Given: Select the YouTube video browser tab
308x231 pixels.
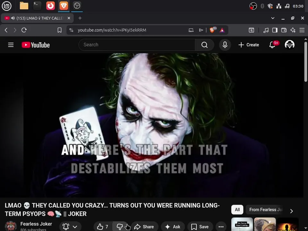Looking at the screenshot, I should pos(37,18).
